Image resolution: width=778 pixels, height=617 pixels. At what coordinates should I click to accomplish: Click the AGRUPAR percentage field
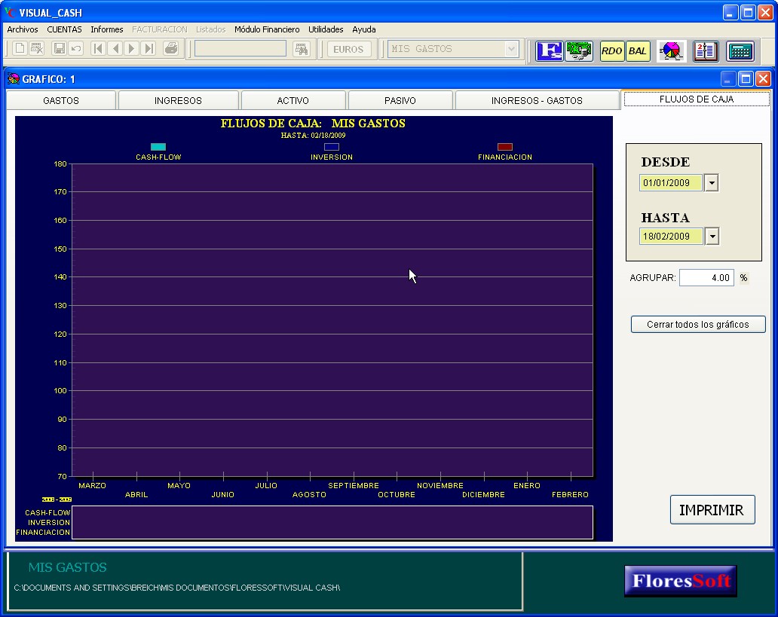[x=706, y=278]
